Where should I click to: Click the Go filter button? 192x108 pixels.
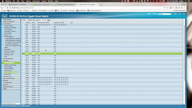49,20
